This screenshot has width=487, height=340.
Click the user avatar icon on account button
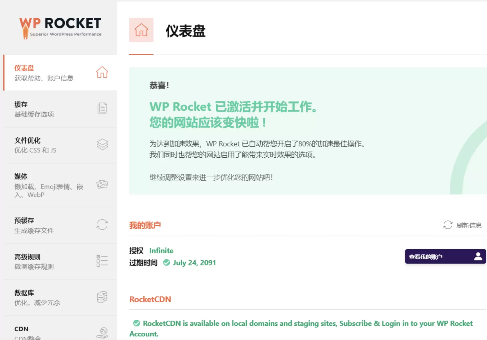tap(478, 256)
